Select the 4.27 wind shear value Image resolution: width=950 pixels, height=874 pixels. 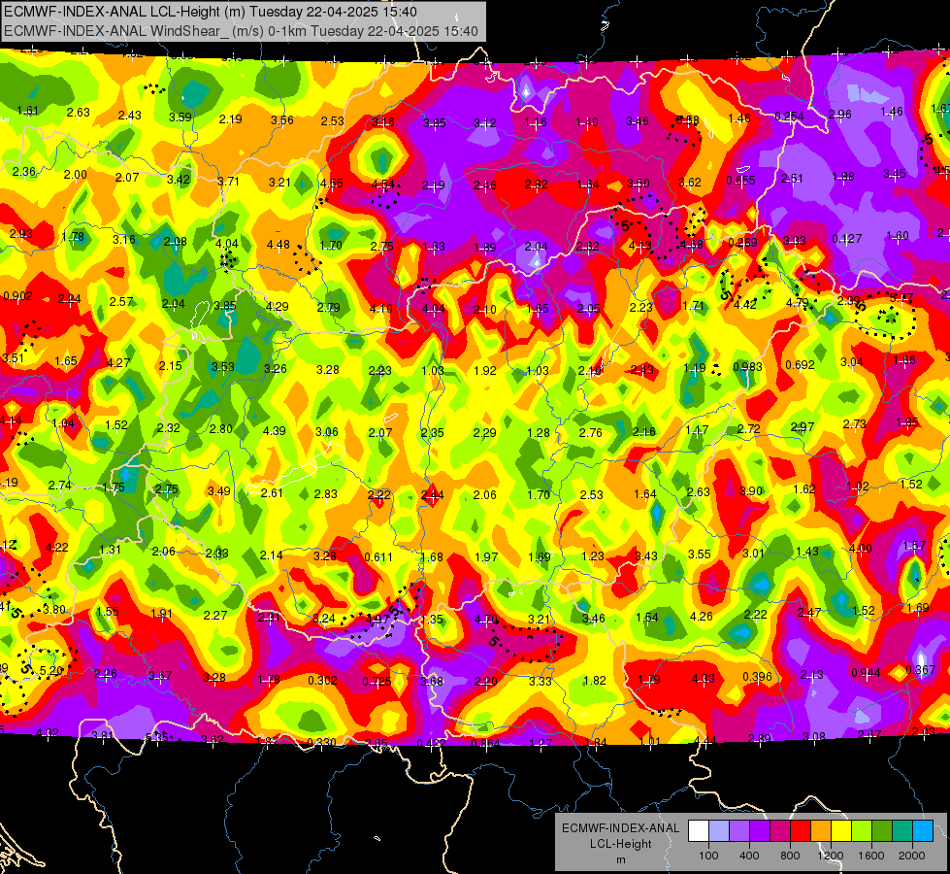118,362
